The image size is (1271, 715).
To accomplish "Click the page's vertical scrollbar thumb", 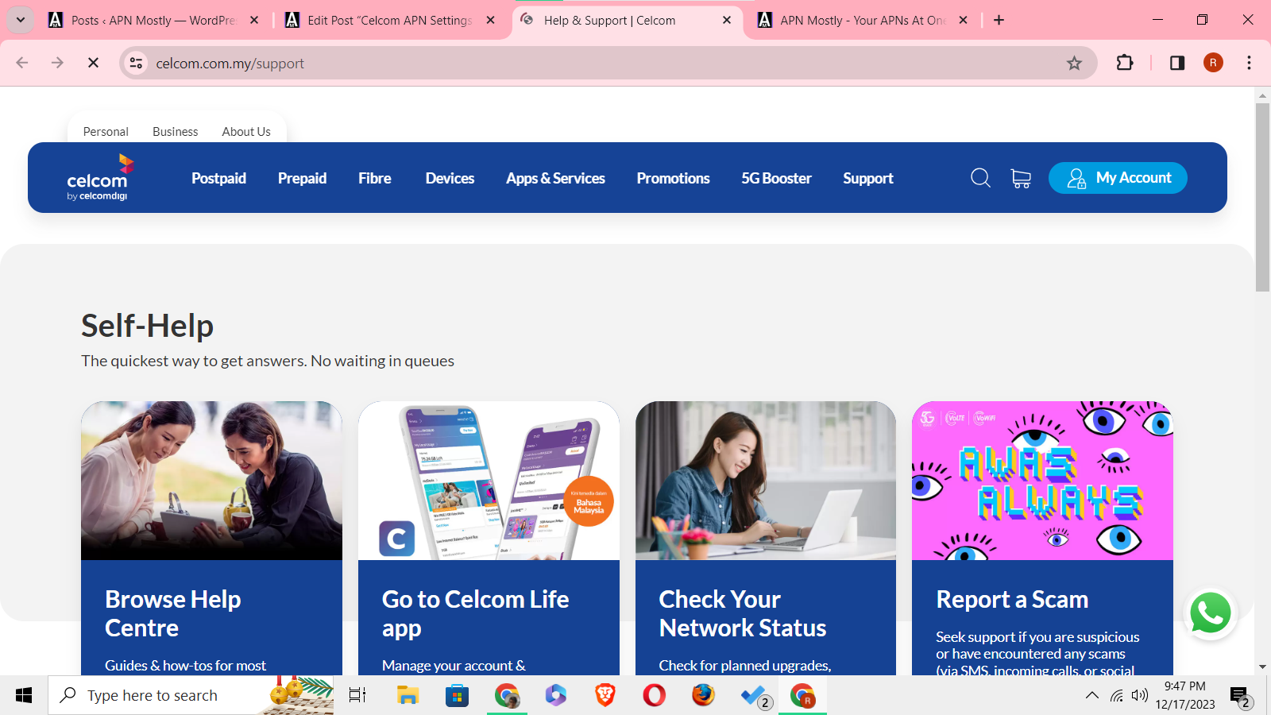I will 1262,199.
